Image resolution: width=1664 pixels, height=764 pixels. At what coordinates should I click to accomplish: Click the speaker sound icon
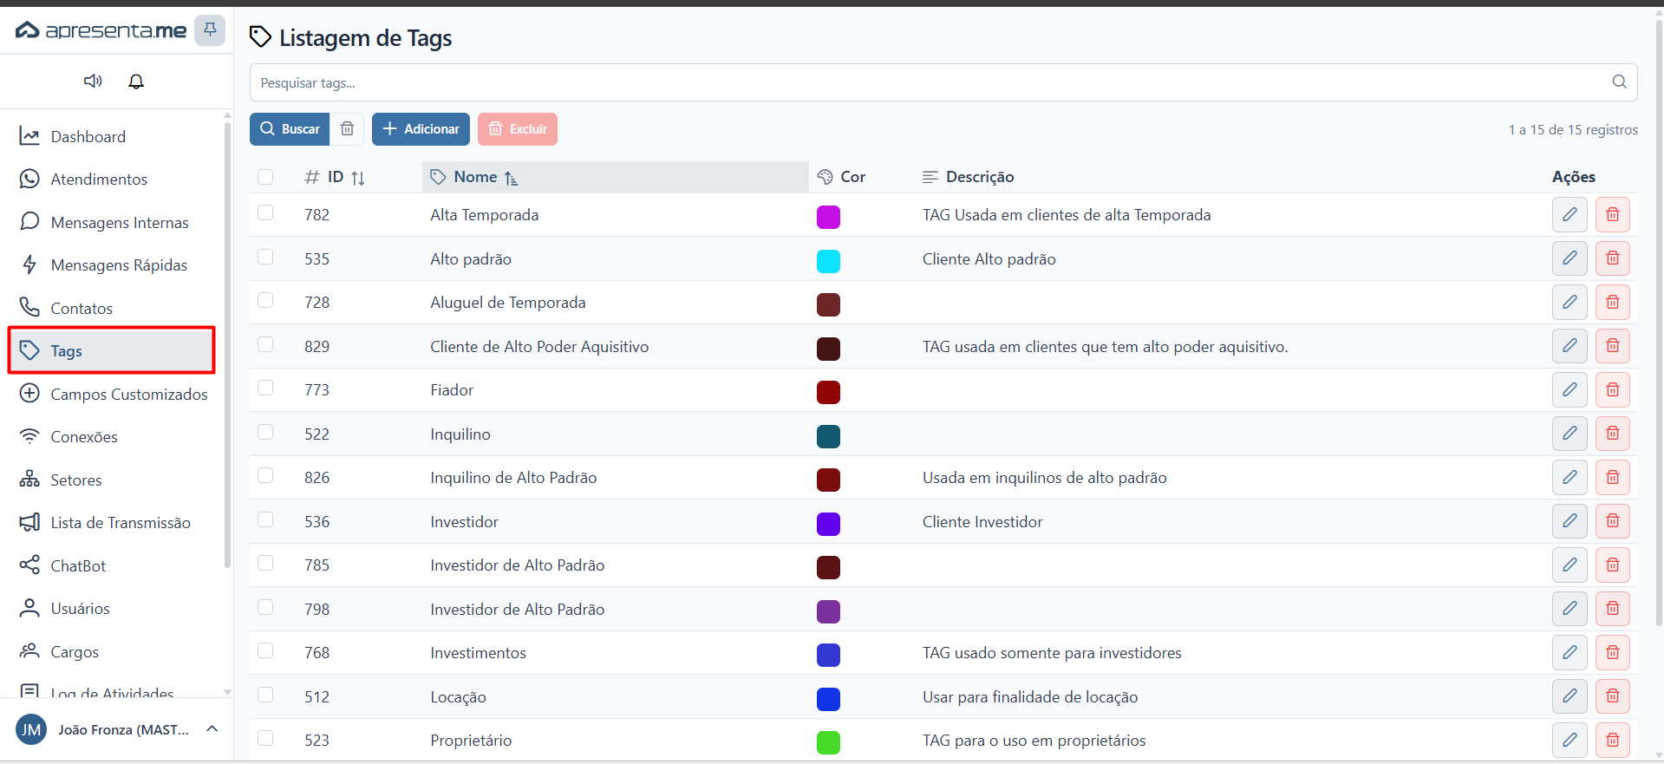coord(93,81)
